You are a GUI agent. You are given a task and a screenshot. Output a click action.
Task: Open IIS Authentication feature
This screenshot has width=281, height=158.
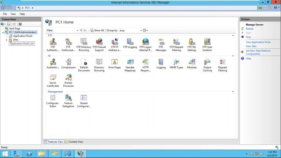tap(53, 64)
